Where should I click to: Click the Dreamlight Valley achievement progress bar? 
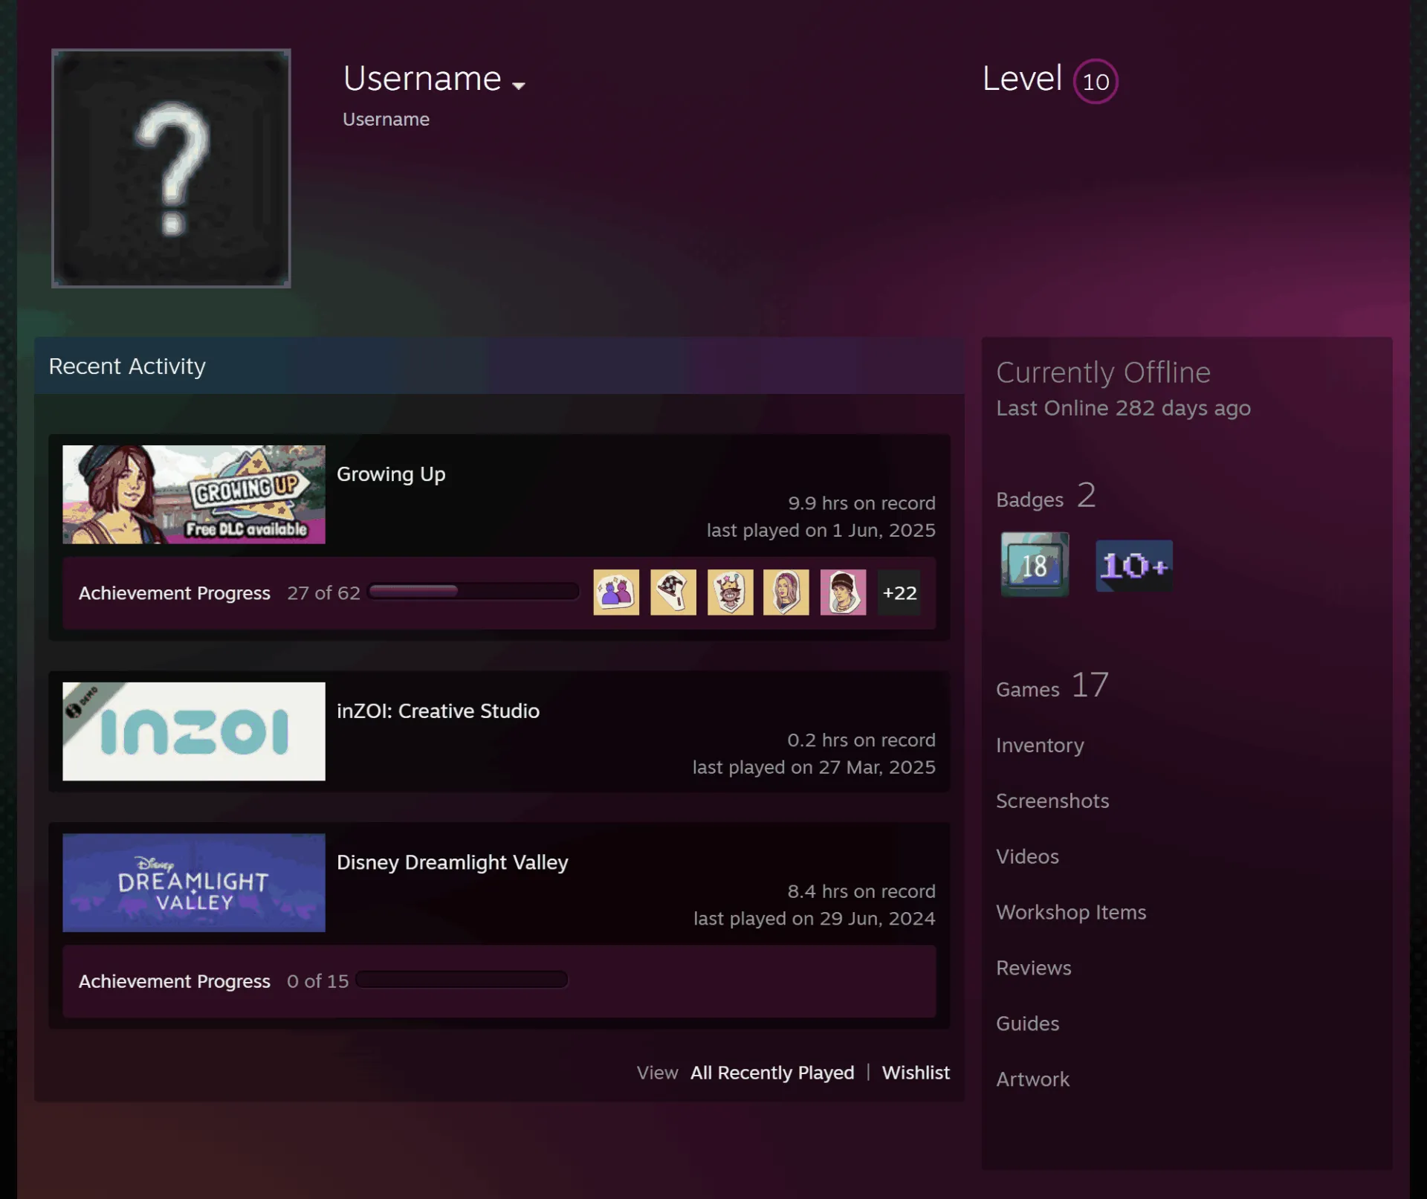click(x=462, y=980)
